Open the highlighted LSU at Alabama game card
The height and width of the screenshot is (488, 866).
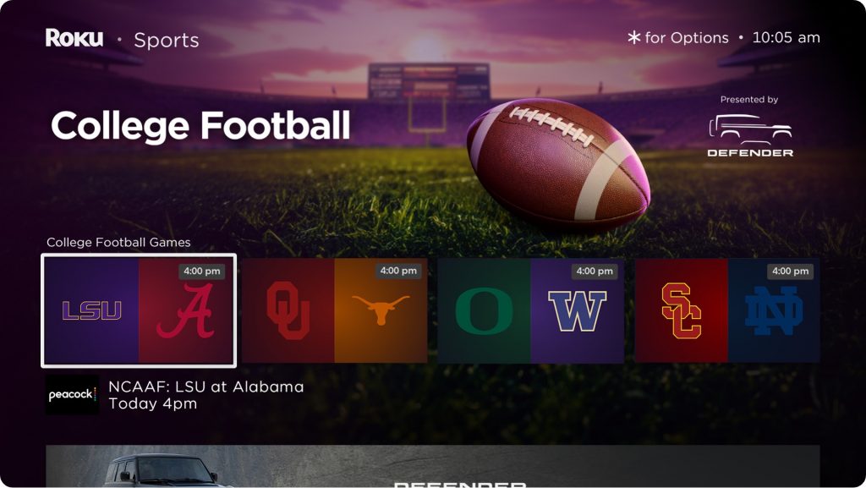tap(139, 310)
